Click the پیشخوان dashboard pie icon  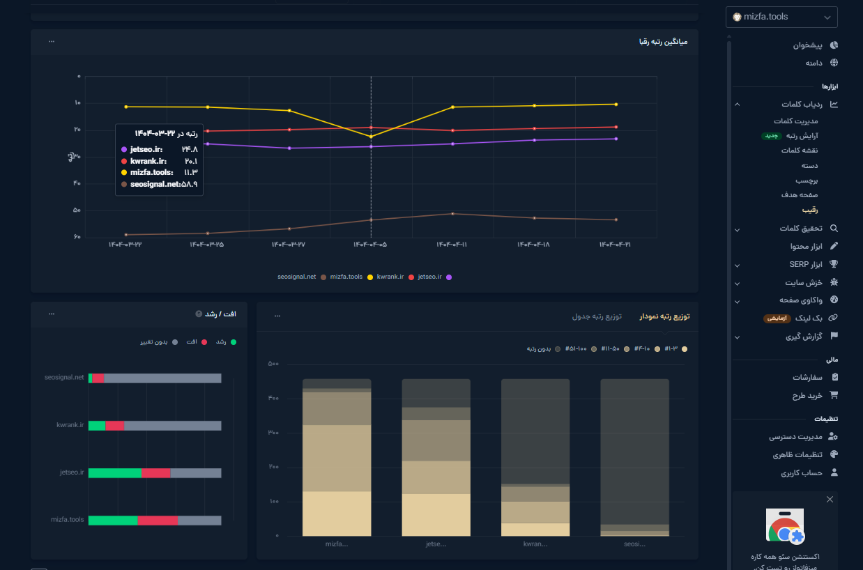coord(834,45)
